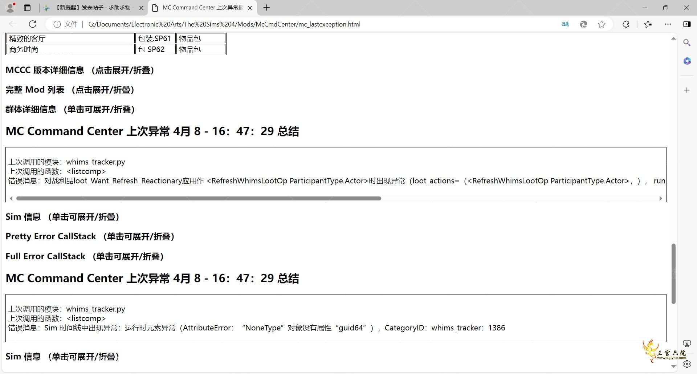697x374 pixels.
Task: Click the second 上次异常 总结 heading
Action: pos(152,278)
